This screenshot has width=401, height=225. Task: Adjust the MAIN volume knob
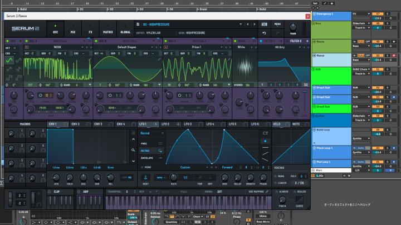pyautogui.click(x=293, y=27)
